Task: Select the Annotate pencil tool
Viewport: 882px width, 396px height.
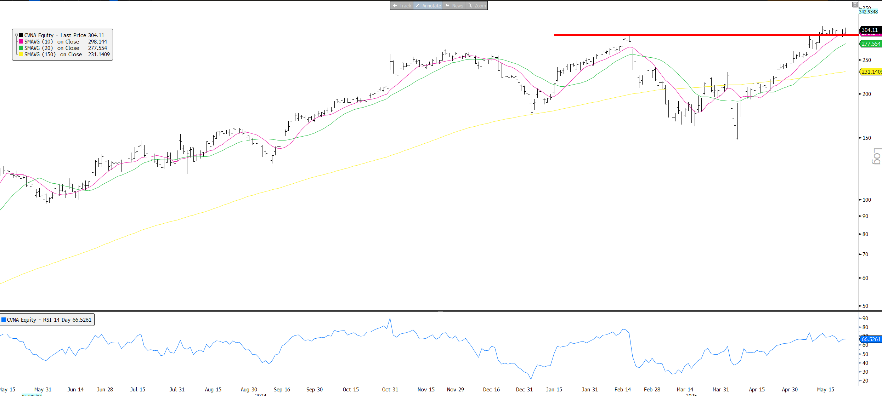Action: pos(428,6)
